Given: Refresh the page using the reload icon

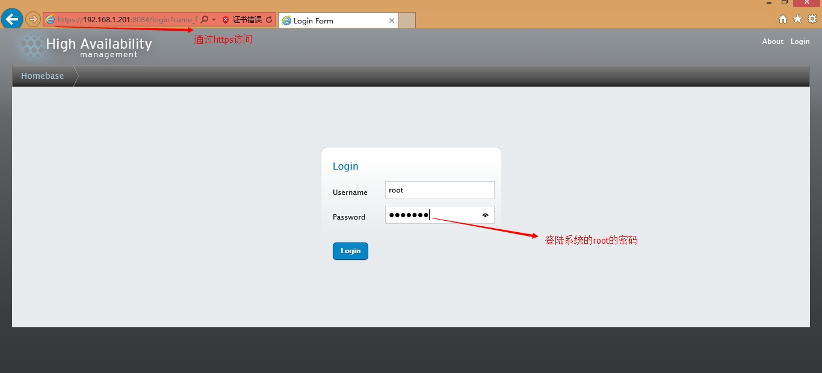Looking at the screenshot, I should [268, 19].
